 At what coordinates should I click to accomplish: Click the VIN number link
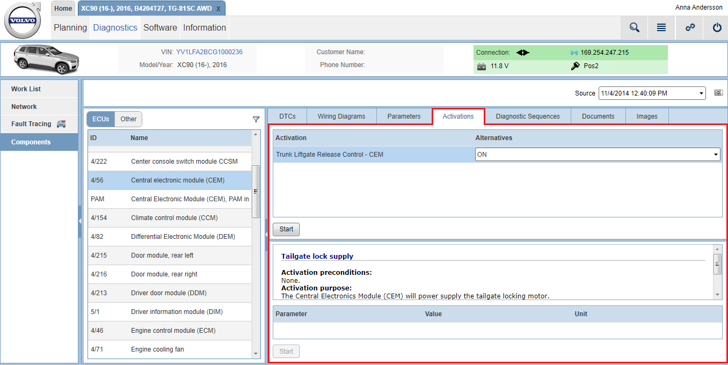point(209,52)
